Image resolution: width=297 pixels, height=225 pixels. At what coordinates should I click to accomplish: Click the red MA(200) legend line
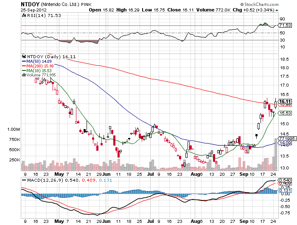coord(24,66)
